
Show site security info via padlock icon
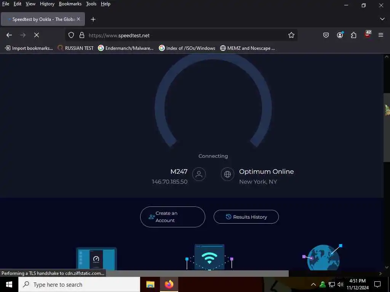[82, 35]
